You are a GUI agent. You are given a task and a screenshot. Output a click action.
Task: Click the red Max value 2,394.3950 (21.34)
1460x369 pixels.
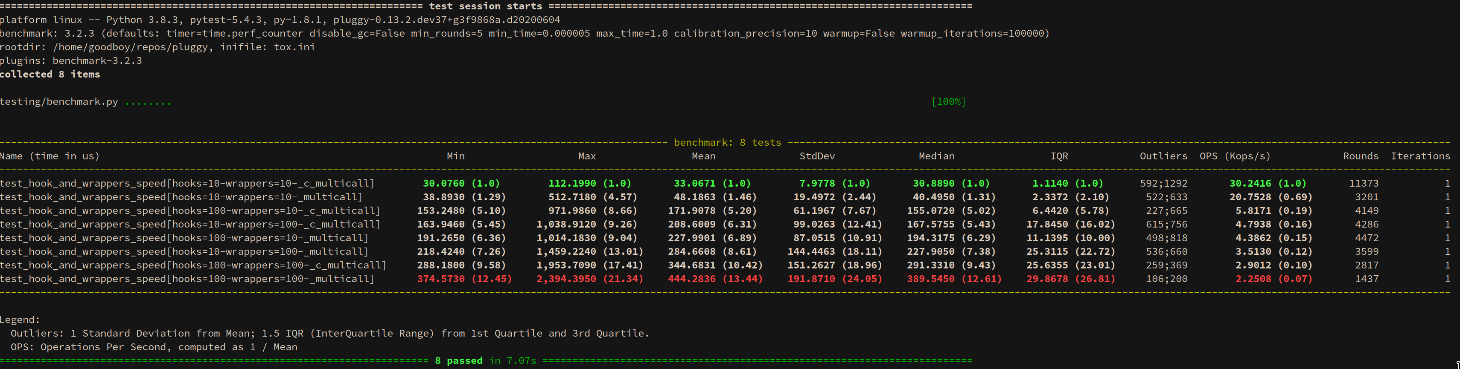coord(589,279)
